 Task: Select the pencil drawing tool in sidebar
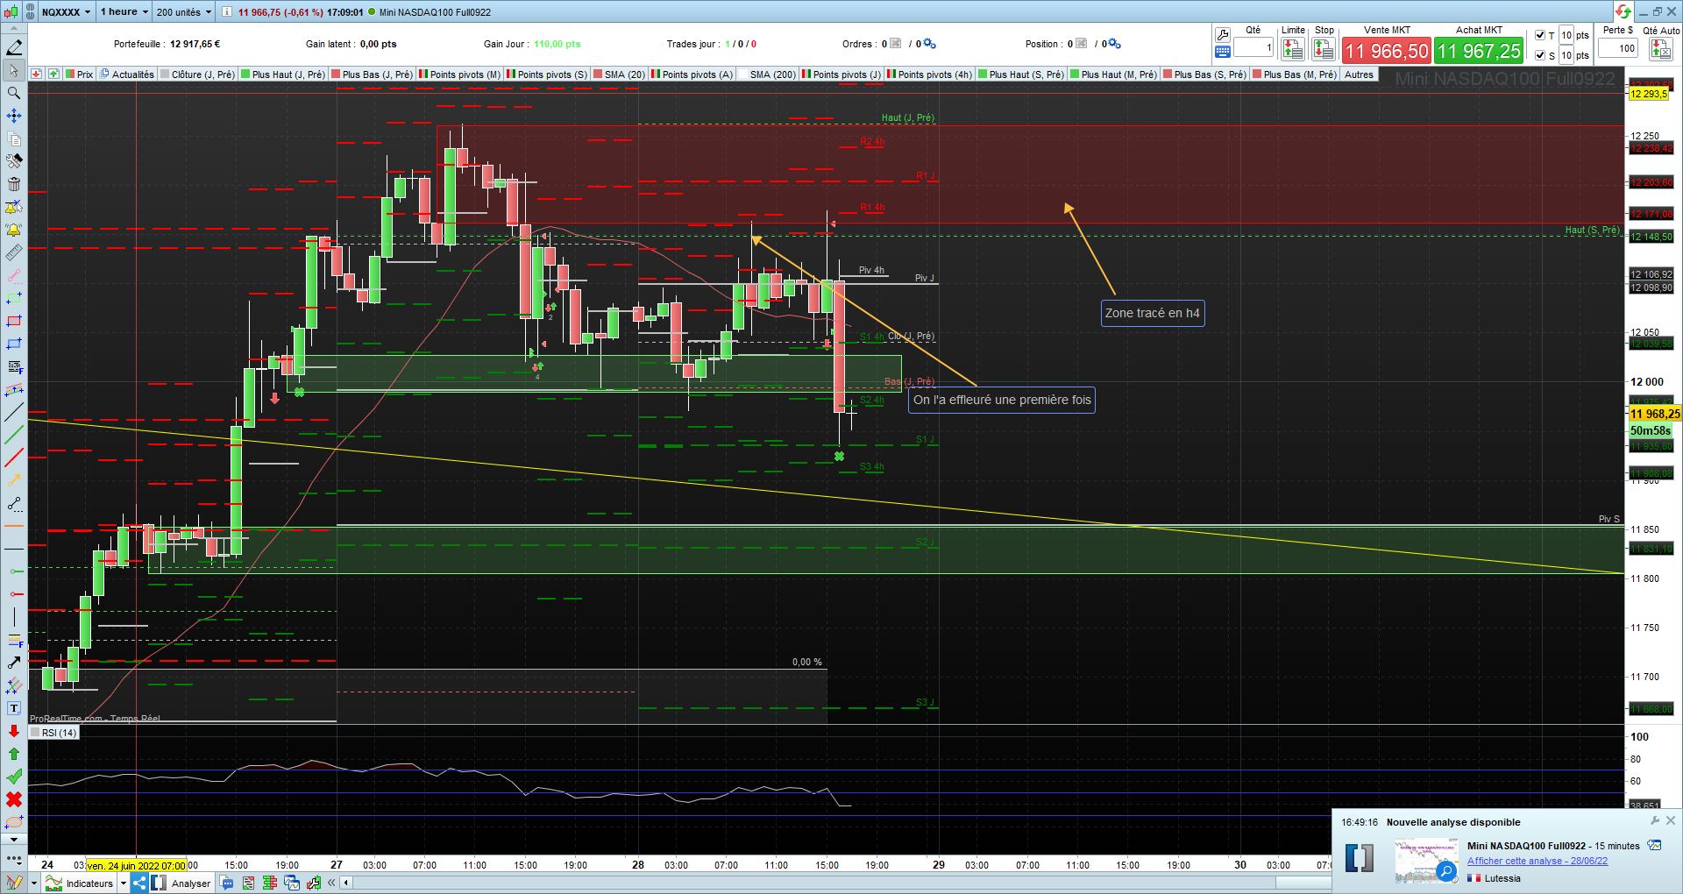13,47
